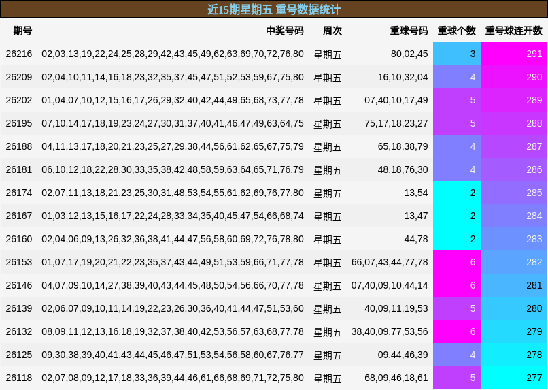
Task: Click period number 26202
Action: pos(19,100)
